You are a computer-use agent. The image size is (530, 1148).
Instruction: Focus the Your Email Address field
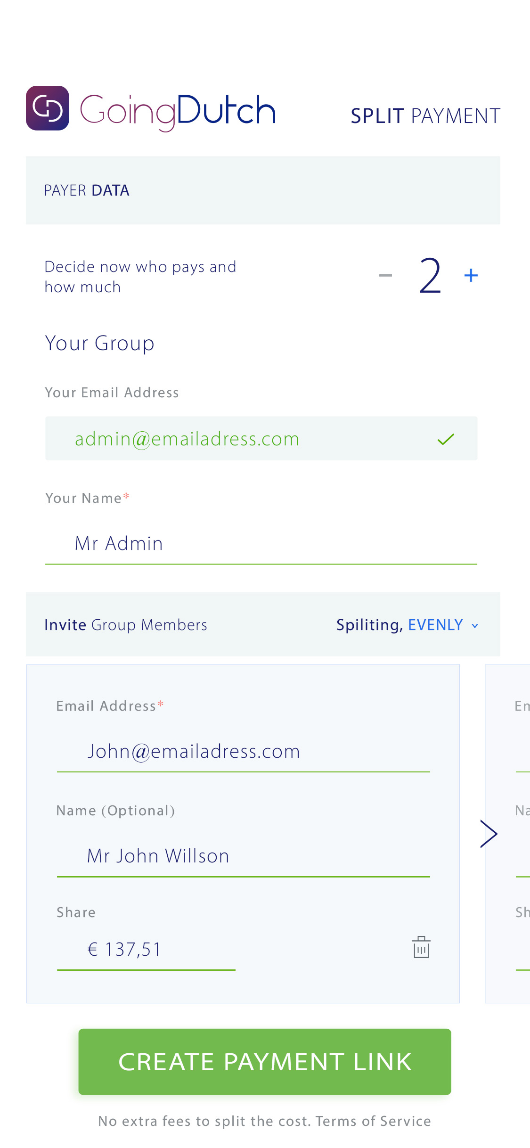(x=261, y=438)
